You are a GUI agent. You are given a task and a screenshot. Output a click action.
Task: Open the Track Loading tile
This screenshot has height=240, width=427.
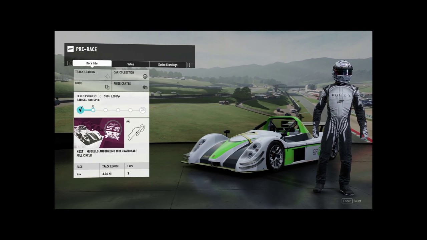pyautogui.click(x=92, y=75)
